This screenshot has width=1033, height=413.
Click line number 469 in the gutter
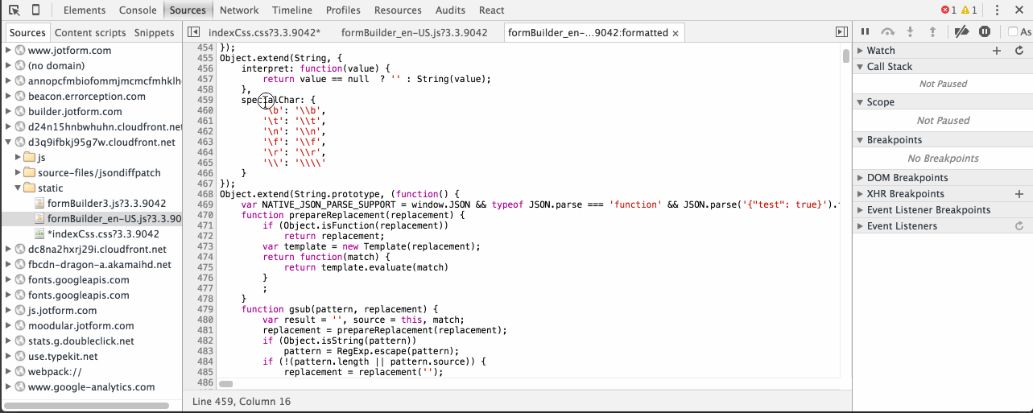(205, 204)
